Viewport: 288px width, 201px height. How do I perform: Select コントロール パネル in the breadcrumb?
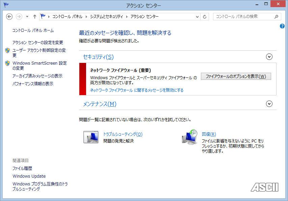tap(67, 17)
